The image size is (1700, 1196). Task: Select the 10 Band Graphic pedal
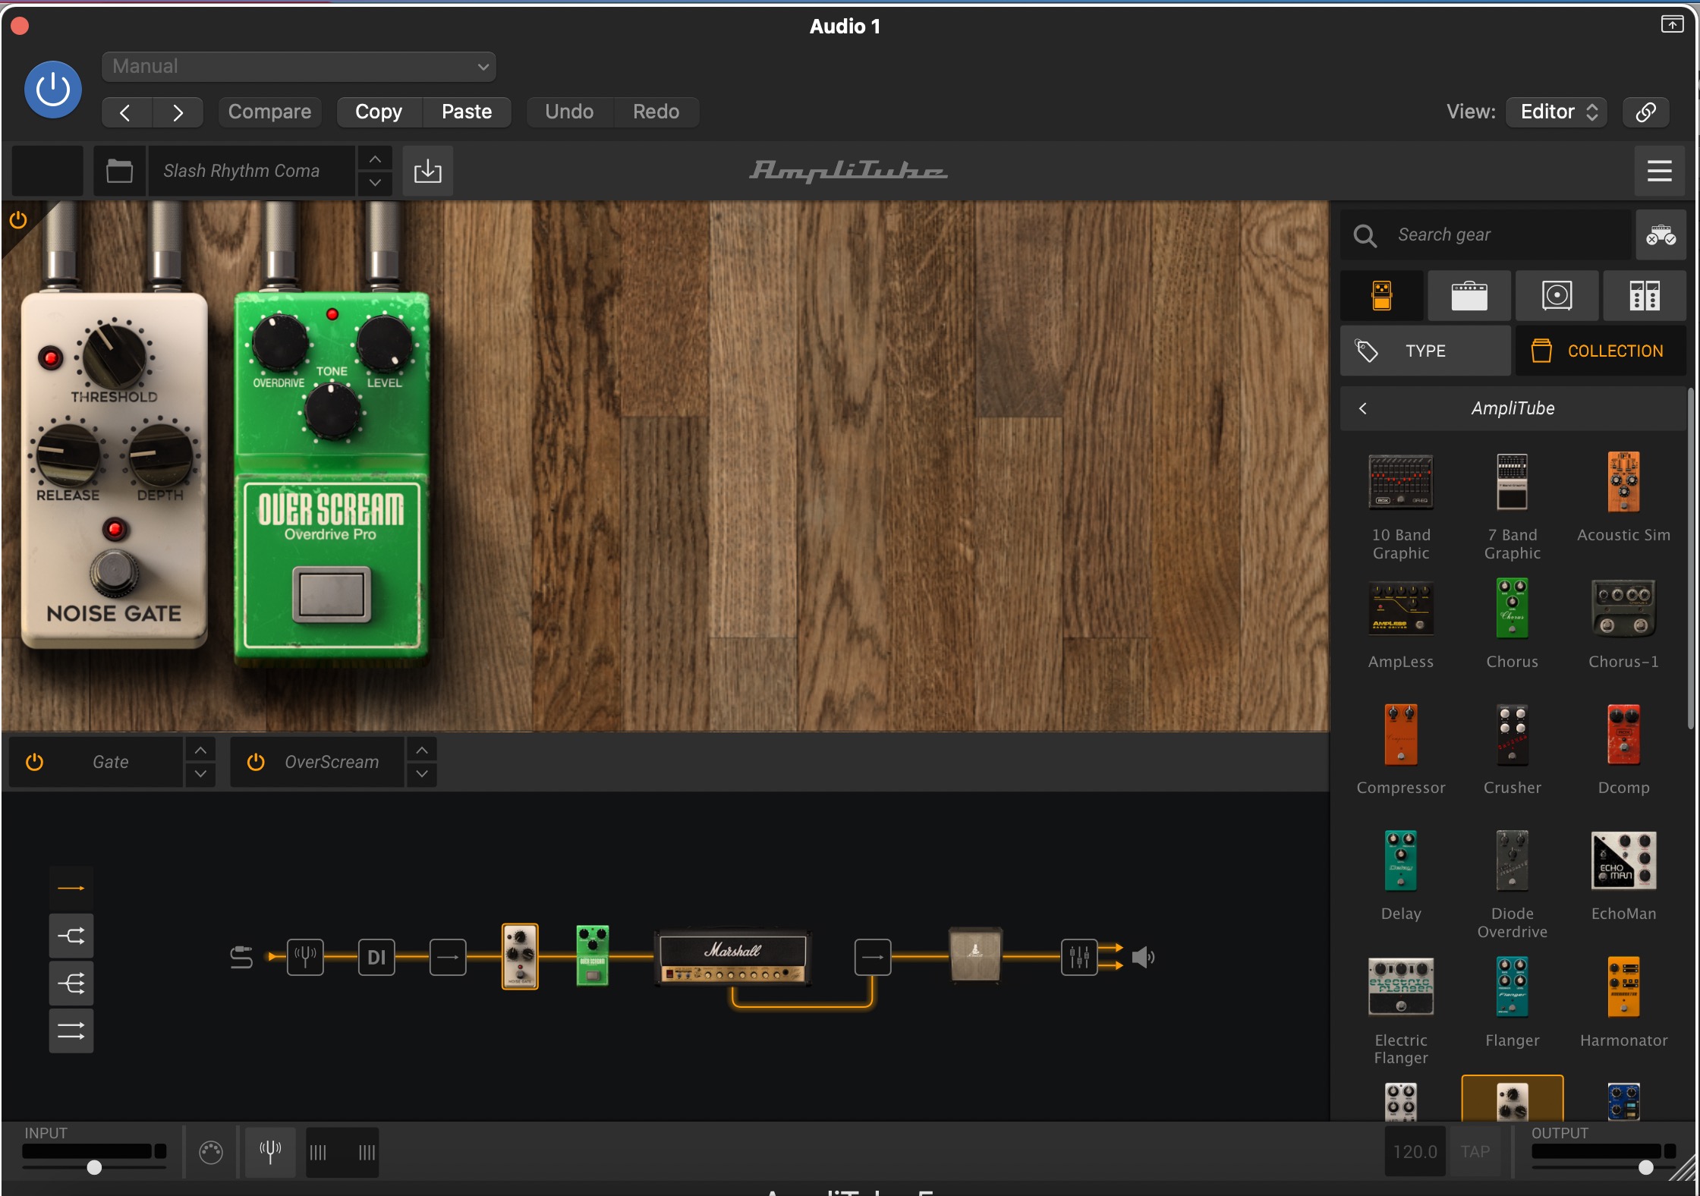(1401, 507)
